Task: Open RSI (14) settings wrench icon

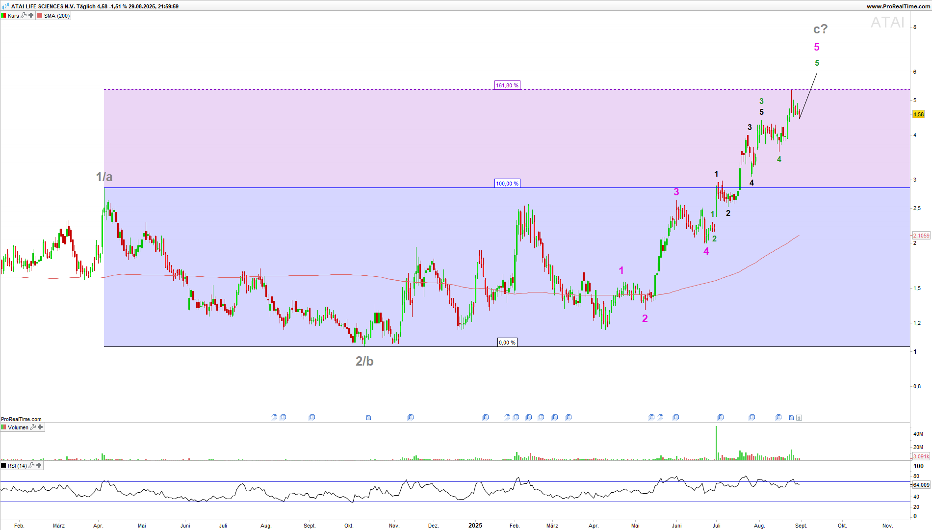Action: click(x=31, y=466)
